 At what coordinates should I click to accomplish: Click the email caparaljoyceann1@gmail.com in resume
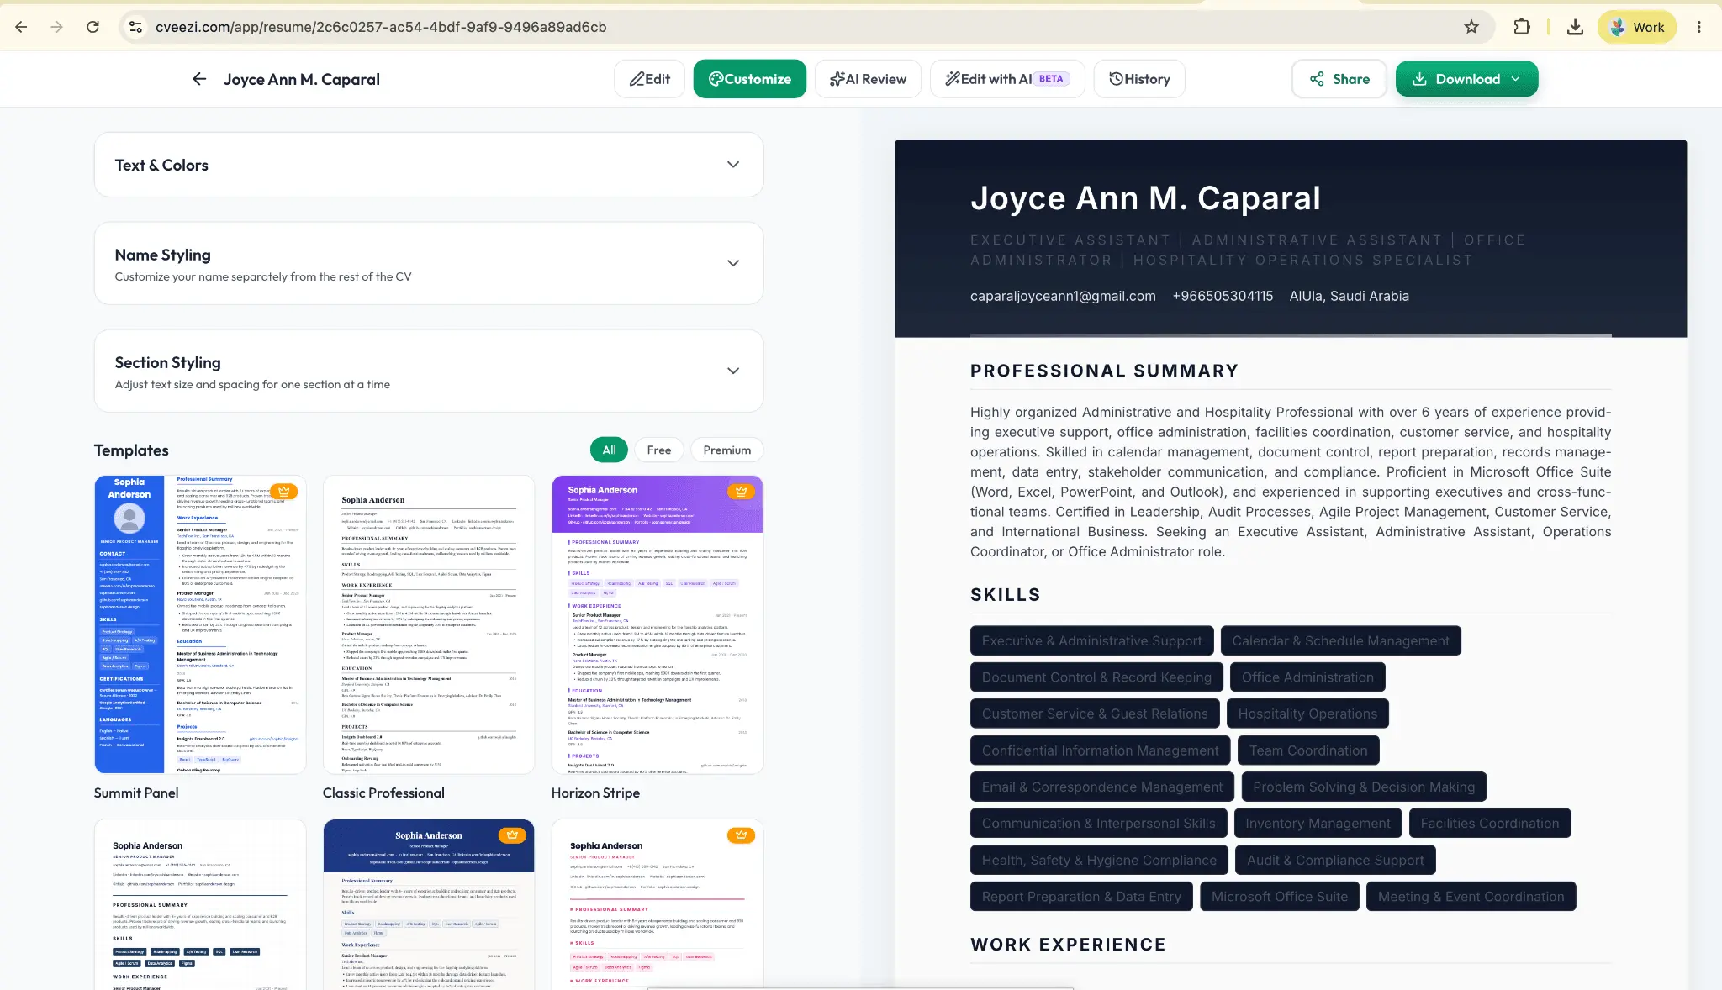point(1063,296)
